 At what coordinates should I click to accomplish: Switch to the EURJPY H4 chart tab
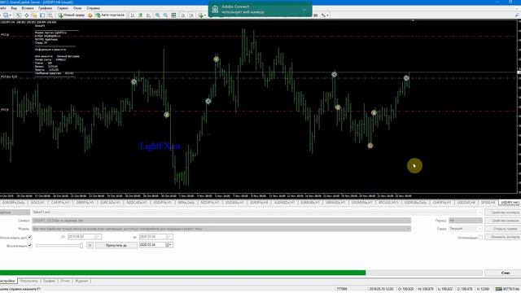(259, 203)
